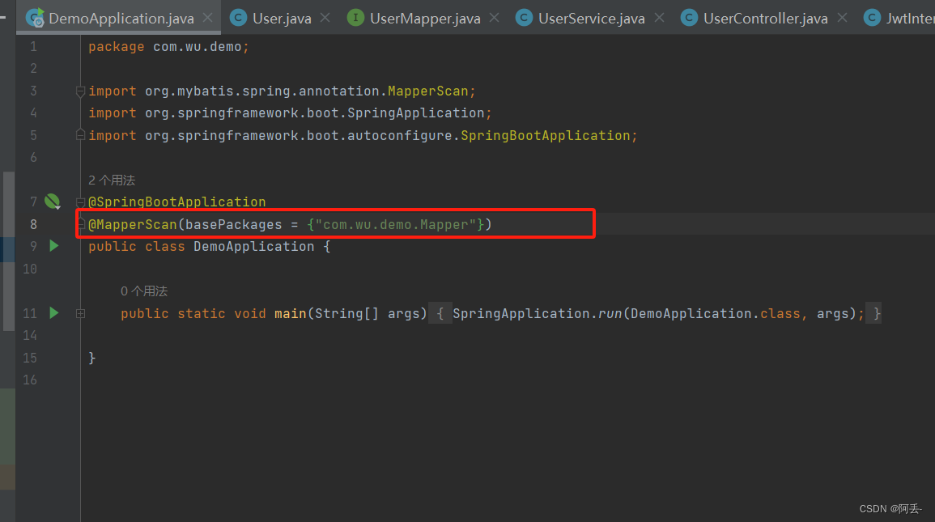Click the class icon on User.java tab
Viewport: 935px width, 522px height.
pyautogui.click(x=237, y=15)
